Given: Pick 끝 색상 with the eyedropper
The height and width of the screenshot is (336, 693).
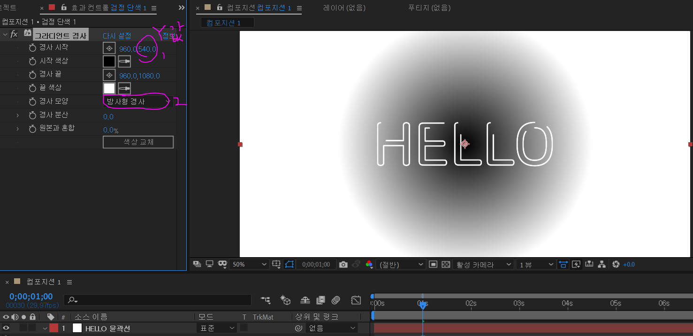Looking at the screenshot, I should click(124, 88).
